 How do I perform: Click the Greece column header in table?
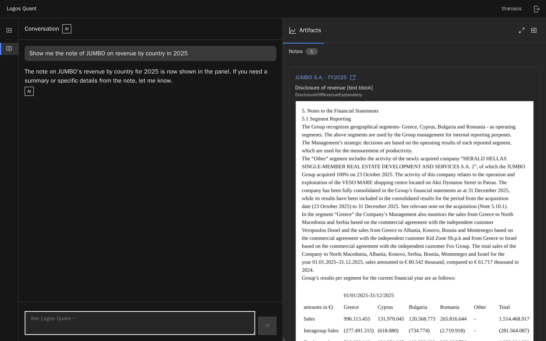351,307
